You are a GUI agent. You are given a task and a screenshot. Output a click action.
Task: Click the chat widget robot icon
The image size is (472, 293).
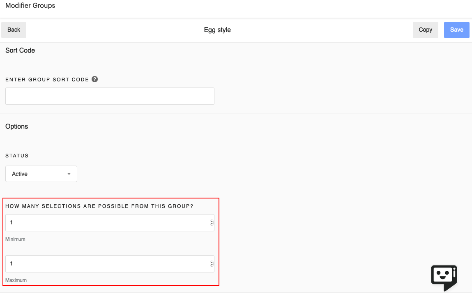pyautogui.click(x=444, y=278)
